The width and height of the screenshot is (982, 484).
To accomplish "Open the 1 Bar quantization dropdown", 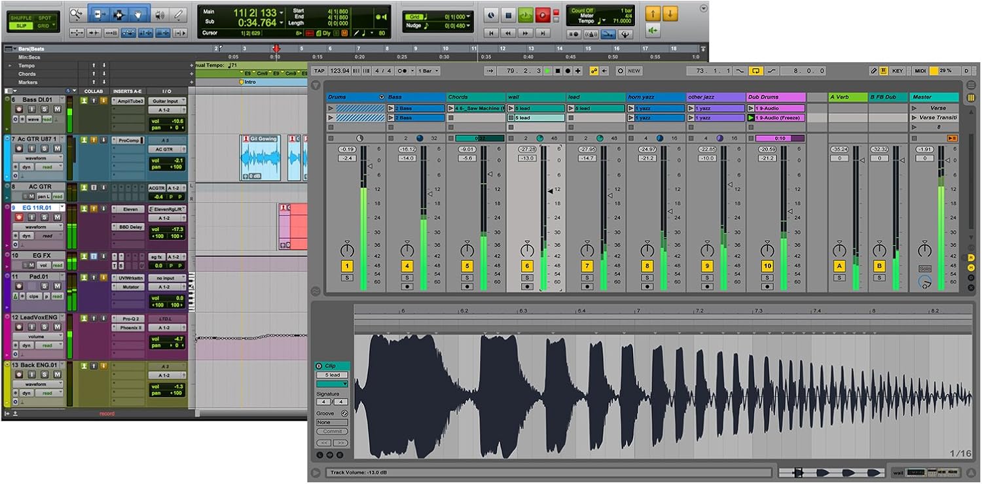I will coord(428,71).
